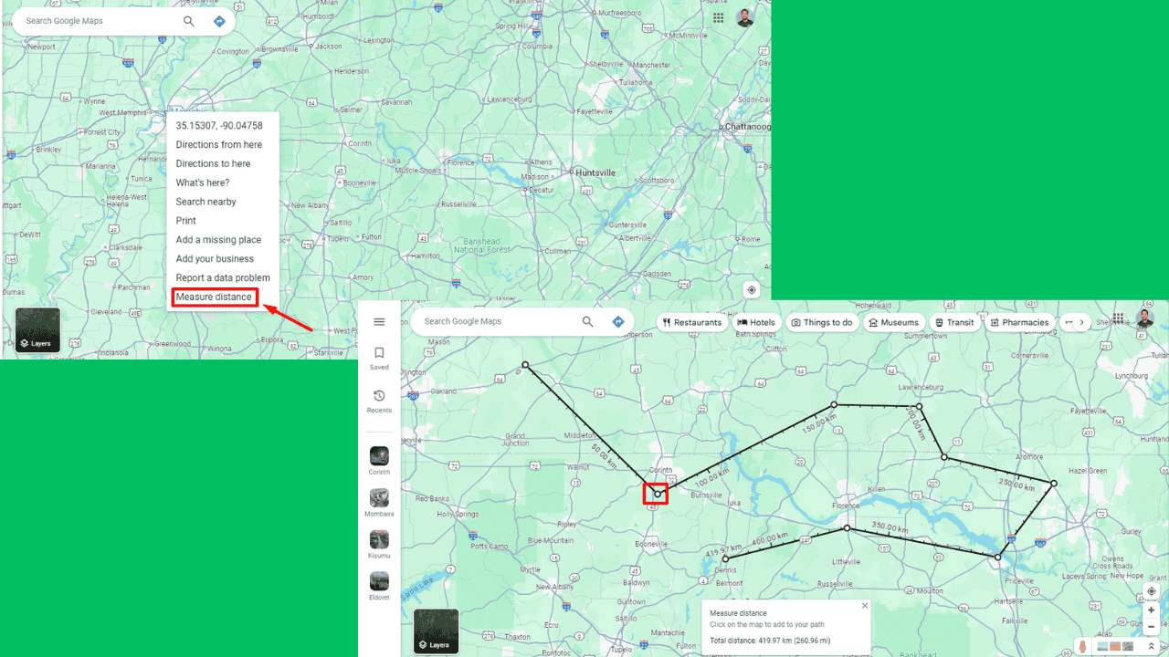
Task: Select the Transit category chip
Action: pyautogui.click(x=954, y=322)
